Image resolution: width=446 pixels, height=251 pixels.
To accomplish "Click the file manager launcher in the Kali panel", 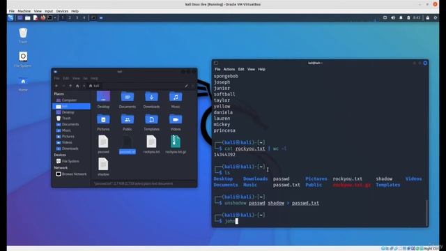I will pyautogui.click(x=28, y=17).
